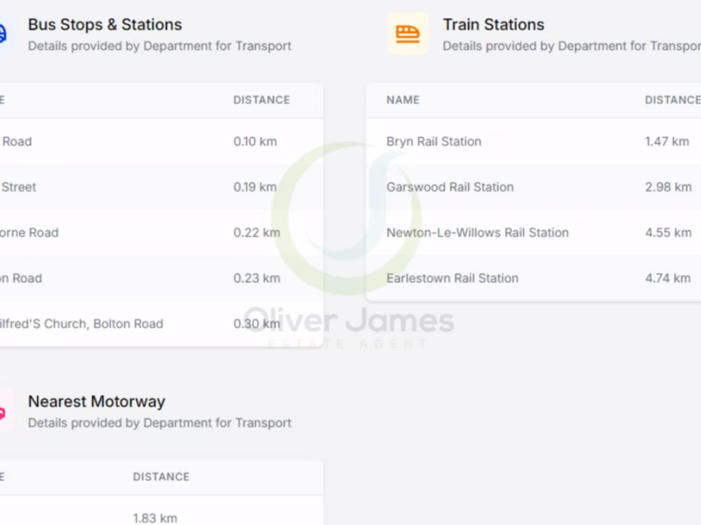
Task: Select the Train Stations heading
Action: [493, 25]
